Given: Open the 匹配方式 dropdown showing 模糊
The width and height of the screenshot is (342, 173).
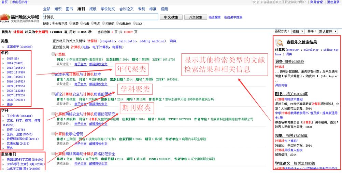Looking at the screenshot, I should click(x=298, y=31).
